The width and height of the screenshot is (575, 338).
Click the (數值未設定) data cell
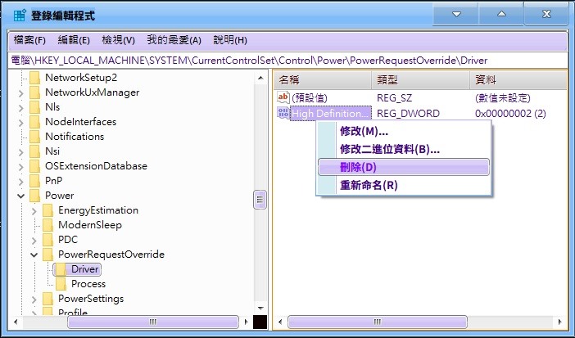[x=503, y=98]
